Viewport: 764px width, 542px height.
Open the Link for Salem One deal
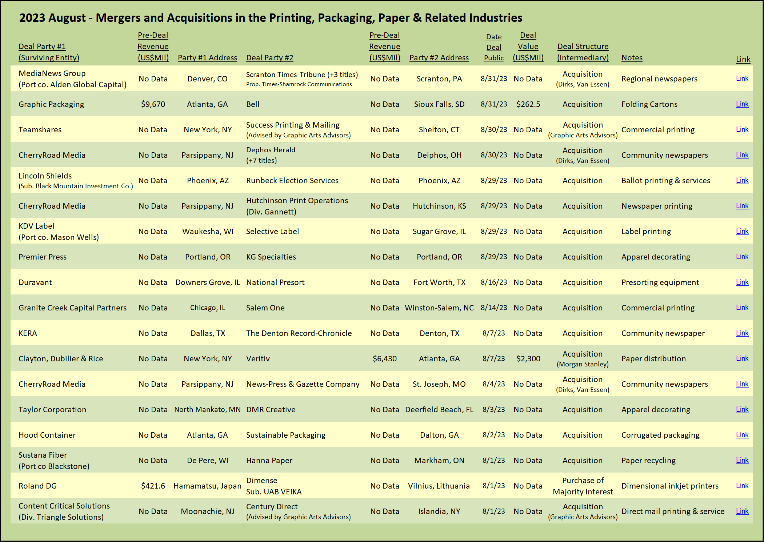click(x=742, y=308)
